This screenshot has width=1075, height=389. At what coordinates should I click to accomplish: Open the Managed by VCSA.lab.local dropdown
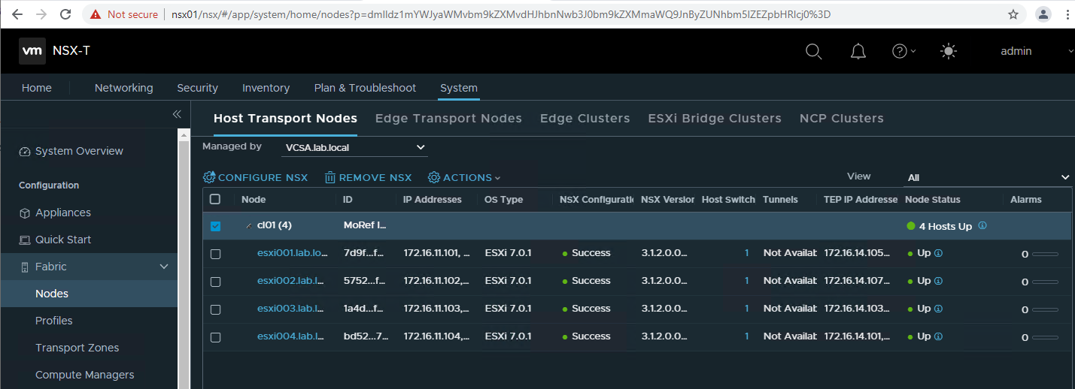tap(354, 147)
